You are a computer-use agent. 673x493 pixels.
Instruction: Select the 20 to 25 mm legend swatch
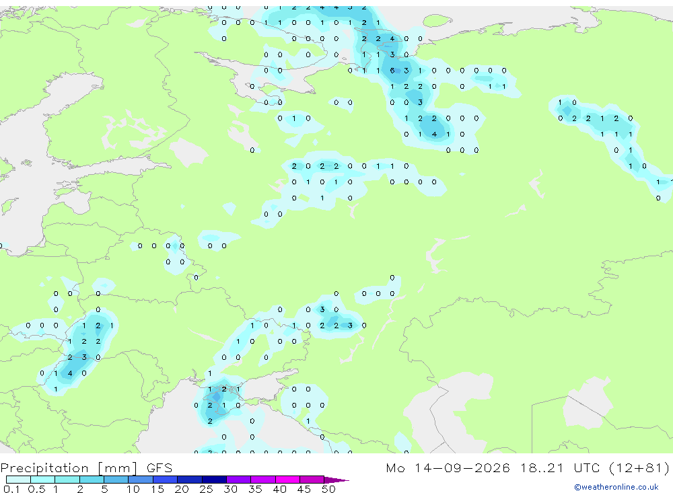(189, 480)
